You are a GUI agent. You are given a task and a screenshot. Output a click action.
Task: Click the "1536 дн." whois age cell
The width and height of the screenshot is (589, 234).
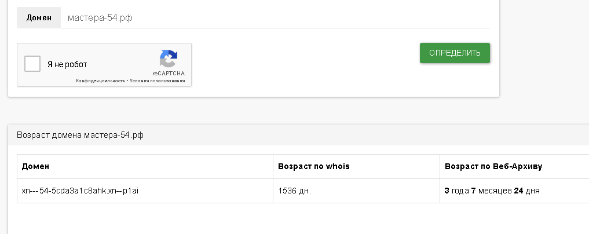pyautogui.click(x=294, y=191)
